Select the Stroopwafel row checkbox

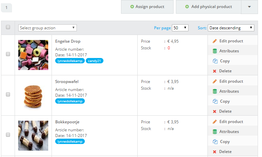(8, 94)
